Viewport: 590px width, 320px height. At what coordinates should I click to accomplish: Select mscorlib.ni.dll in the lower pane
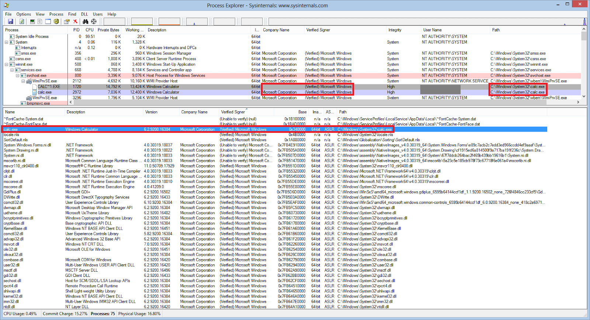[275, 161]
